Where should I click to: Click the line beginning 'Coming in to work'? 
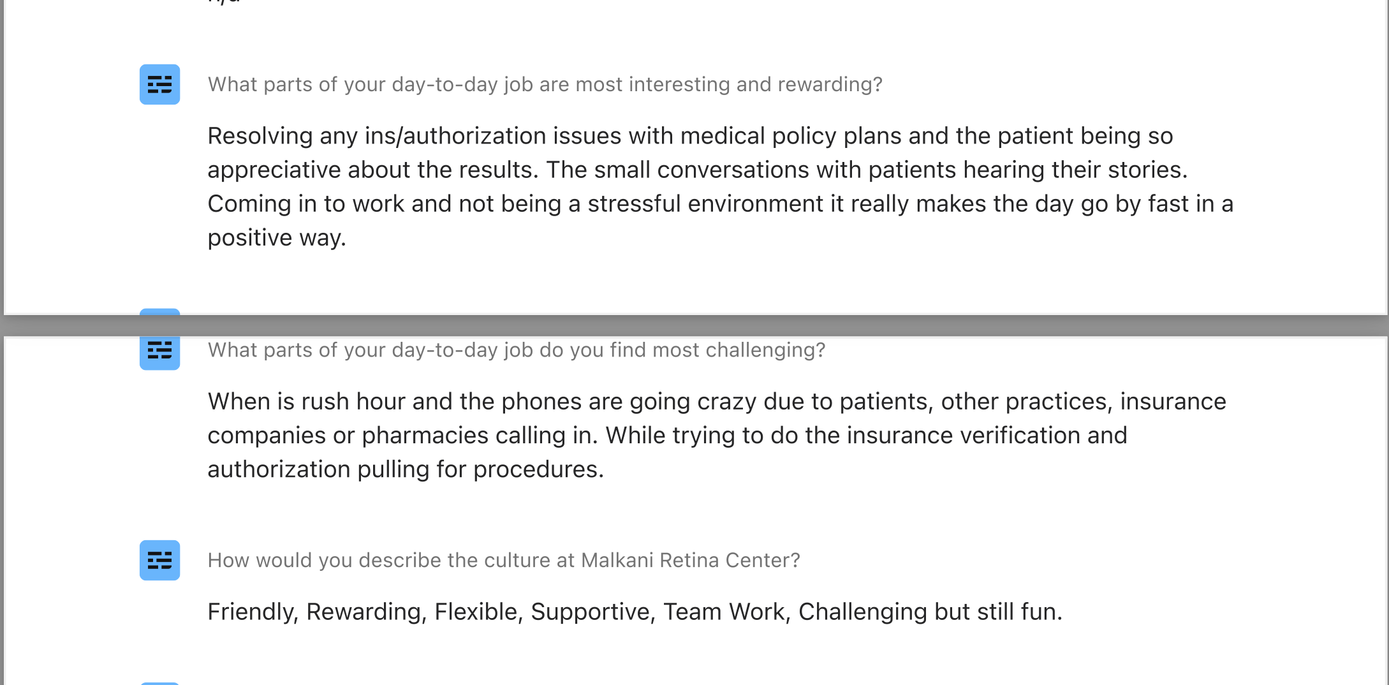pos(721,203)
